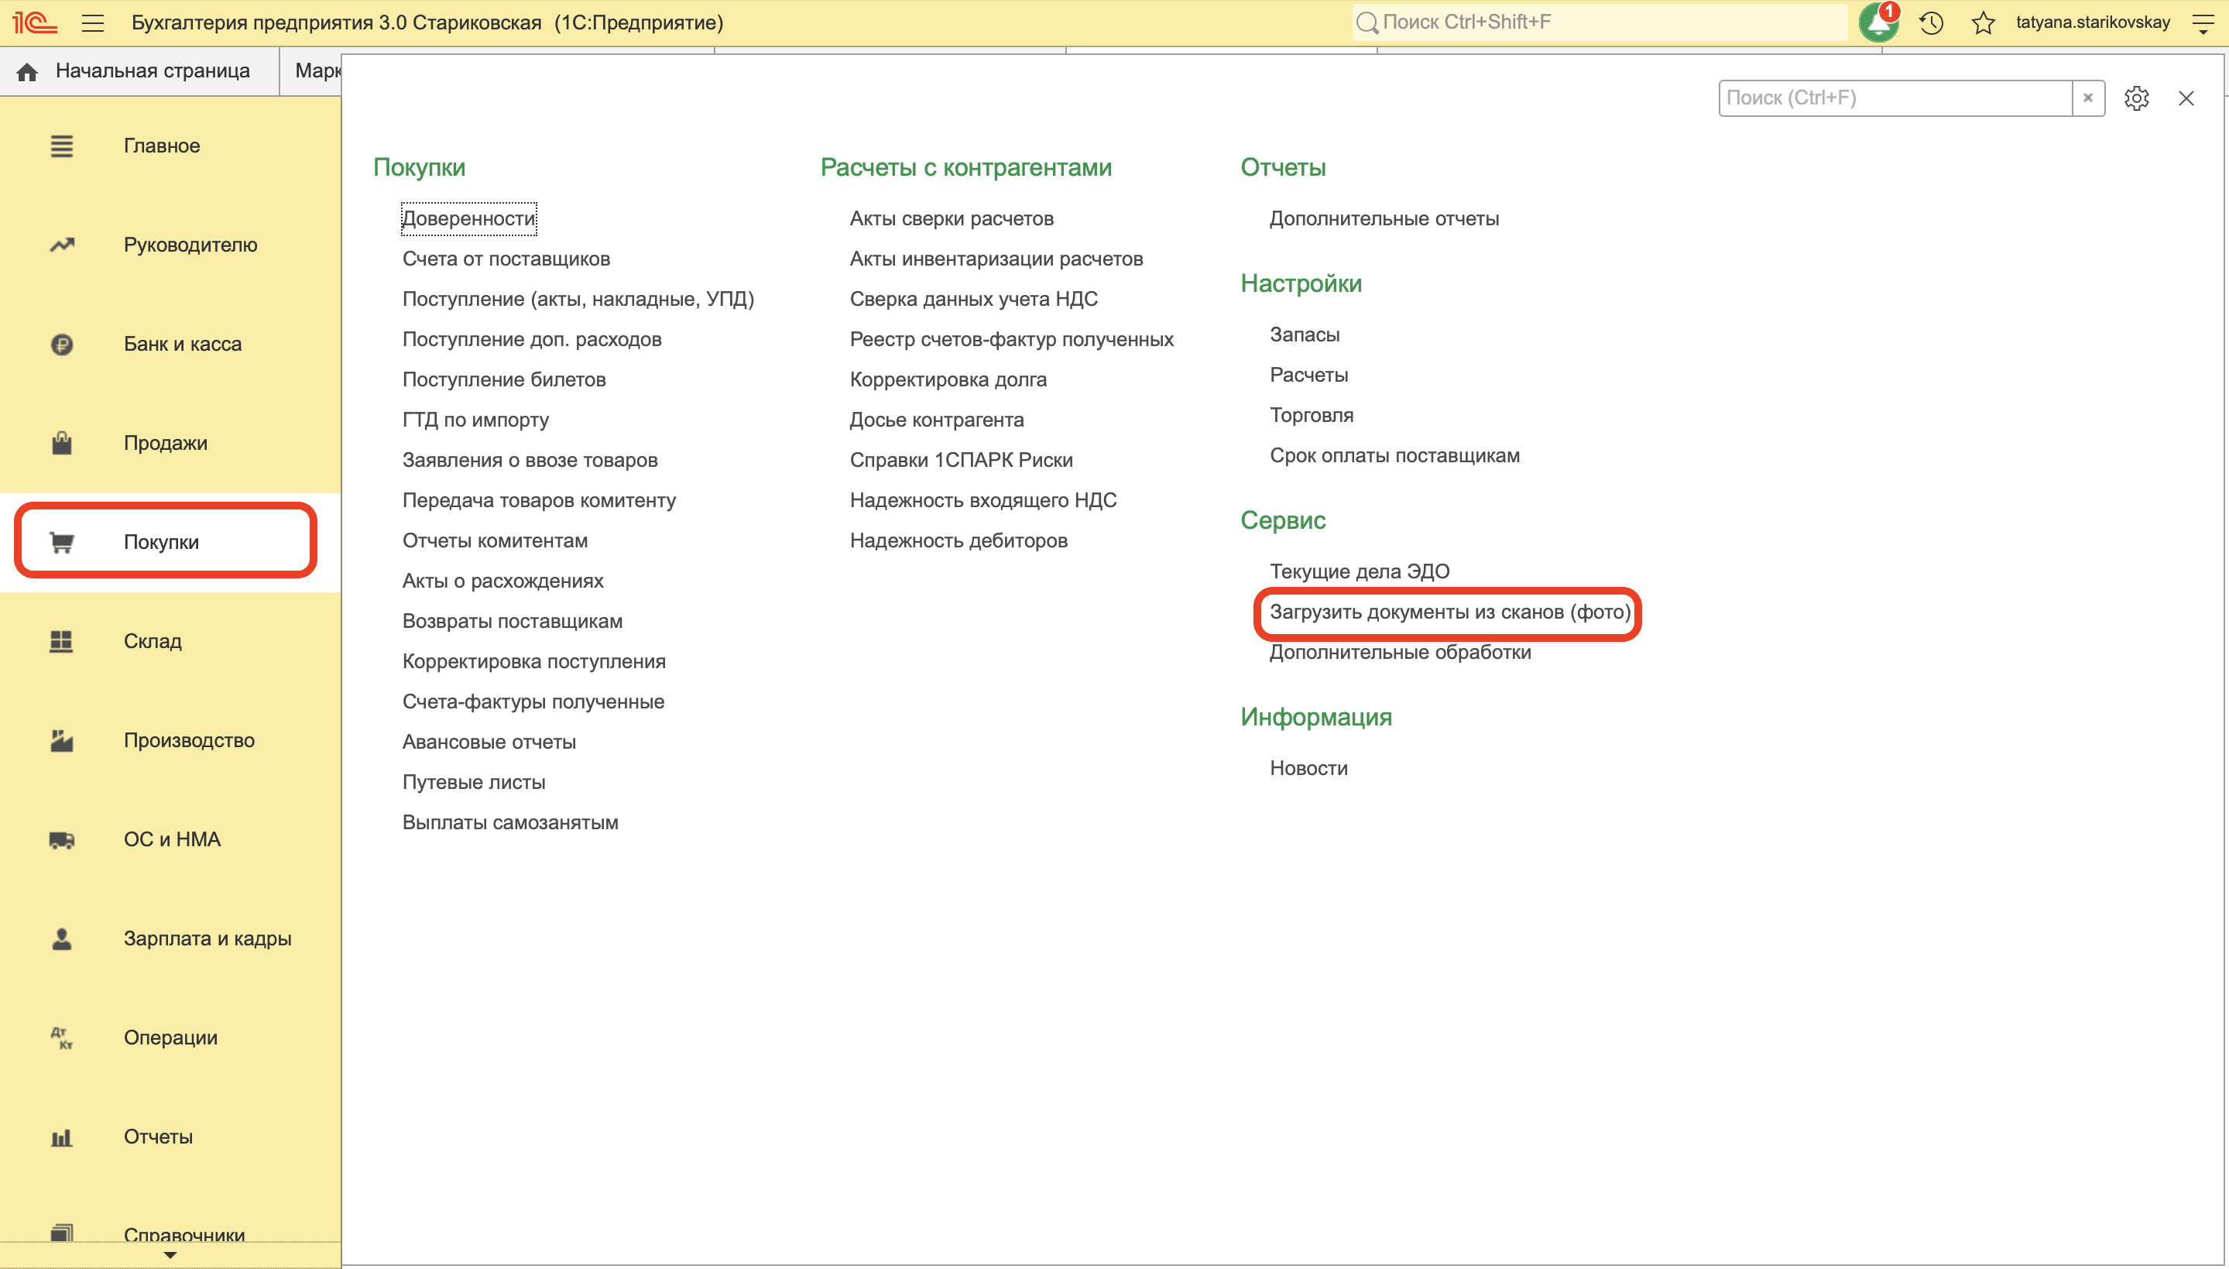Open panel settings gear icon
Image resolution: width=2229 pixels, height=1269 pixels.
(2136, 98)
